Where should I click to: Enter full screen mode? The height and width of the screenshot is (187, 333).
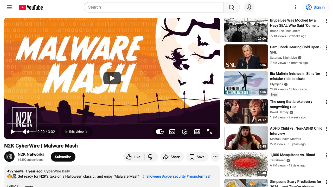coord(210,132)
